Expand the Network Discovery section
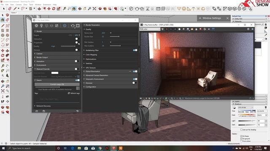Viewport: 270px width, 151px height. [57, 106]
